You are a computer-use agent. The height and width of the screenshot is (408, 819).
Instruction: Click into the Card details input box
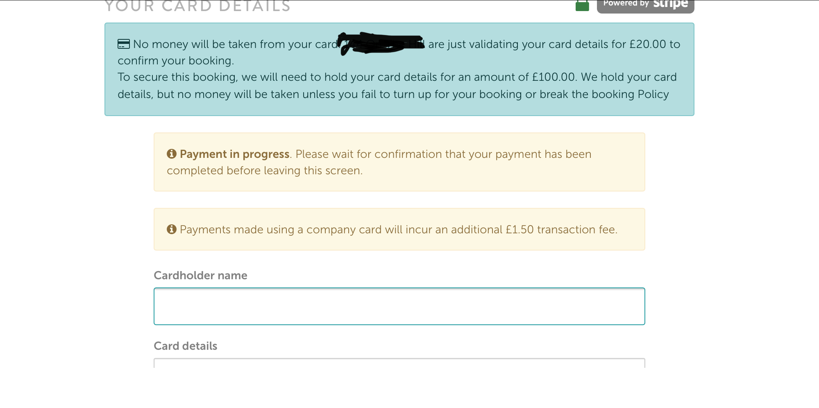[399, 363]
